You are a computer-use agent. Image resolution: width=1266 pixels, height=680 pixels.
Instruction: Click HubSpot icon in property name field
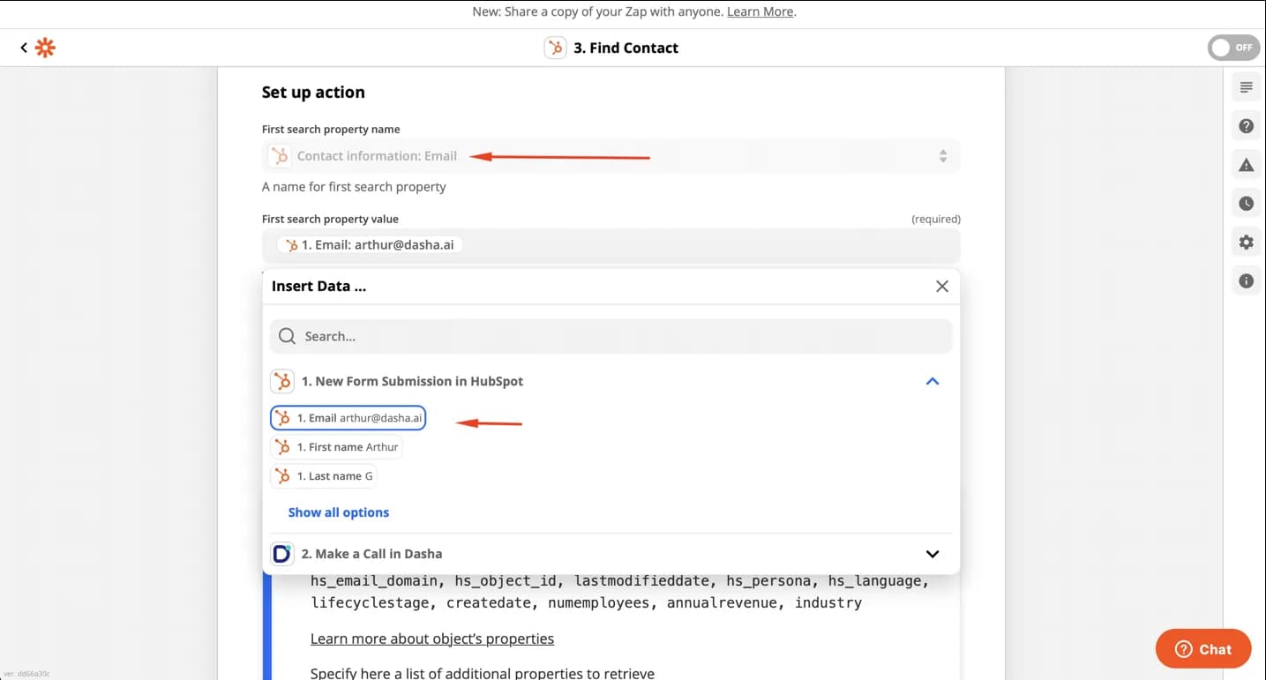coord(280,156)
